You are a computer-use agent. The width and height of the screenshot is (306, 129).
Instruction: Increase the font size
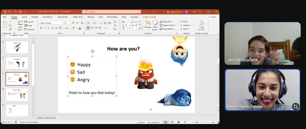click(x=73, y=23)
